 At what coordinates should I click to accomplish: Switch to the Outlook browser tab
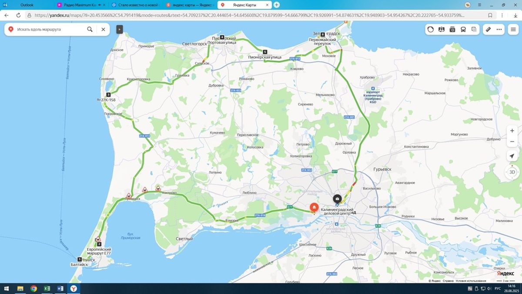pyautogui.click(x=27, y=5)
